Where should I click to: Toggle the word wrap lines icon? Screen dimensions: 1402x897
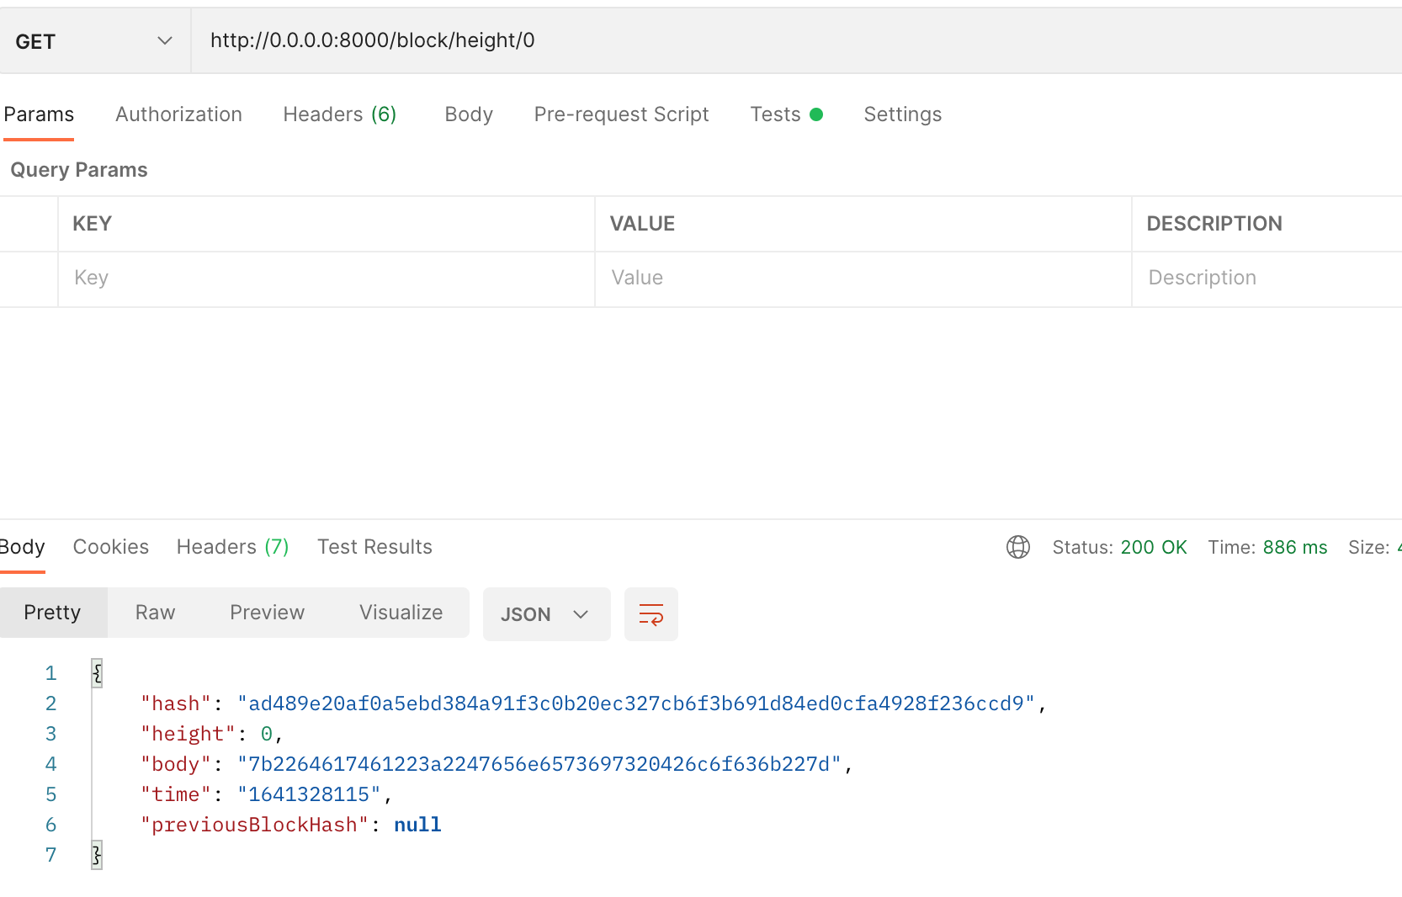click(x=651, y=614)
